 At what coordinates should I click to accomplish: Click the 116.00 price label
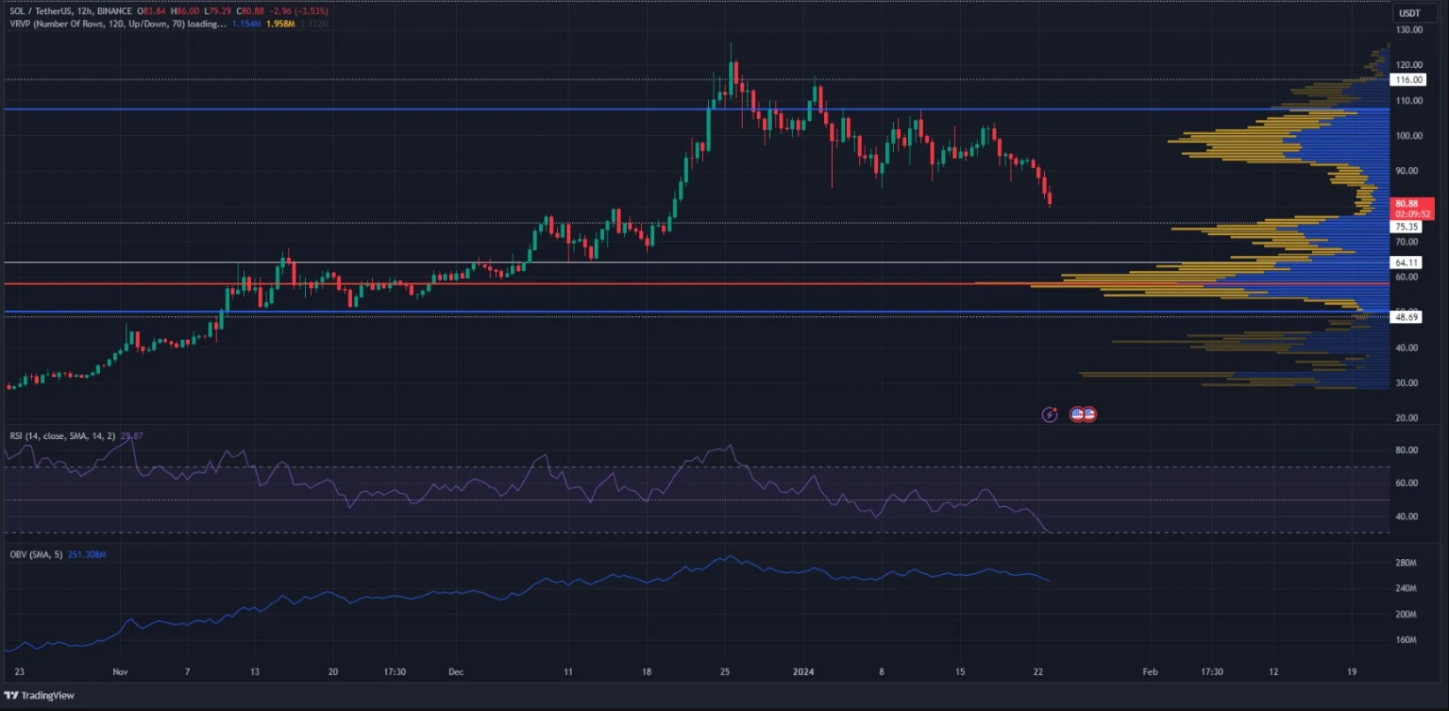click(1407, 79)
